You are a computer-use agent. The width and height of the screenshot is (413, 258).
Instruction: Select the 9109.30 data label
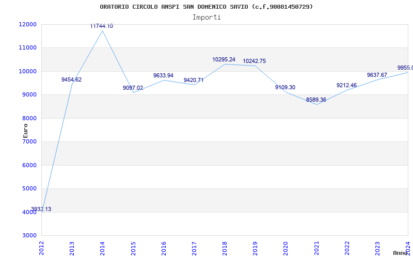pyautogui.click(x=285, y=87)
